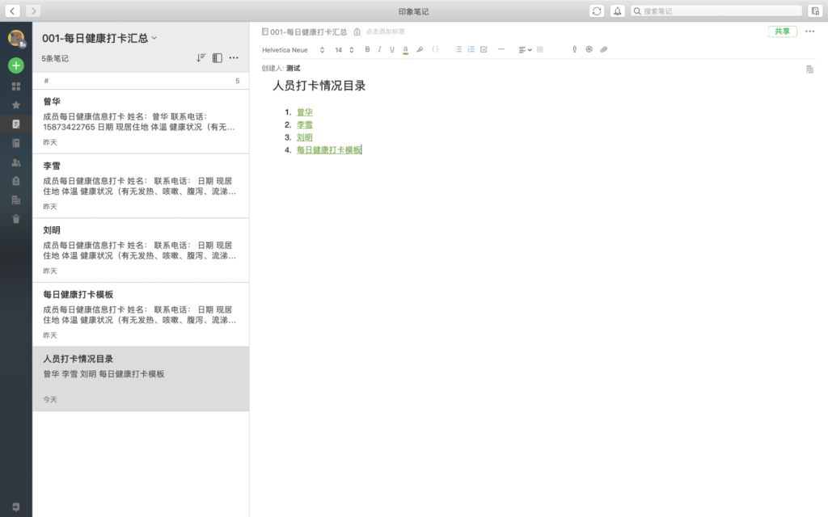Select the 曾华 note in list
Screen dimensions: 828x517
(140, 121)
